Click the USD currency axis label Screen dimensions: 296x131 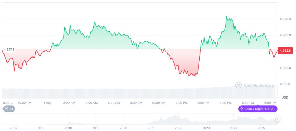click(285, 97)
